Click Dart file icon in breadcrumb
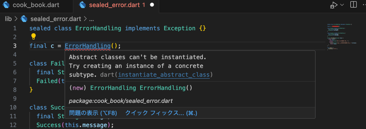 [x=24, y=19]
